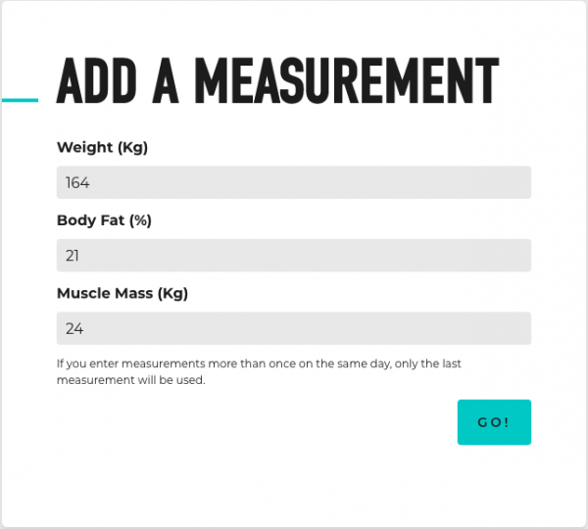Screen dimensions: 588x529
Task: Click the teal accent line beside the heading
Action: (19, 99)
